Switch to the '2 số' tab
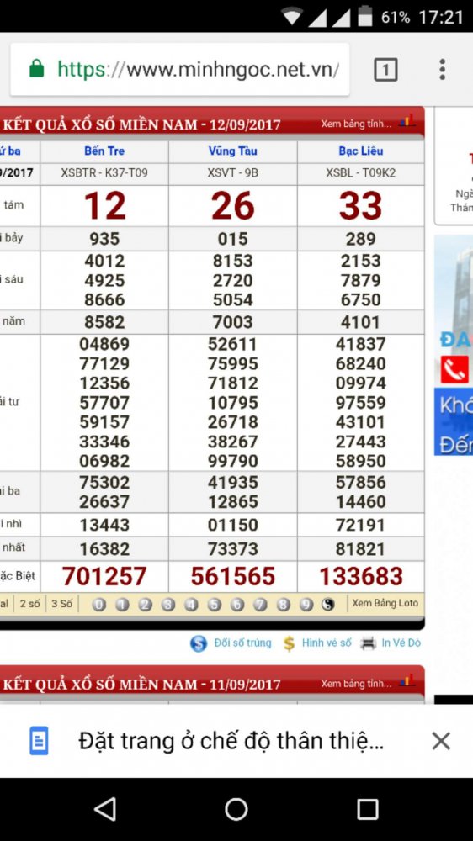The image size is (473, 841). pyautogui.click(x=30, y=603)
